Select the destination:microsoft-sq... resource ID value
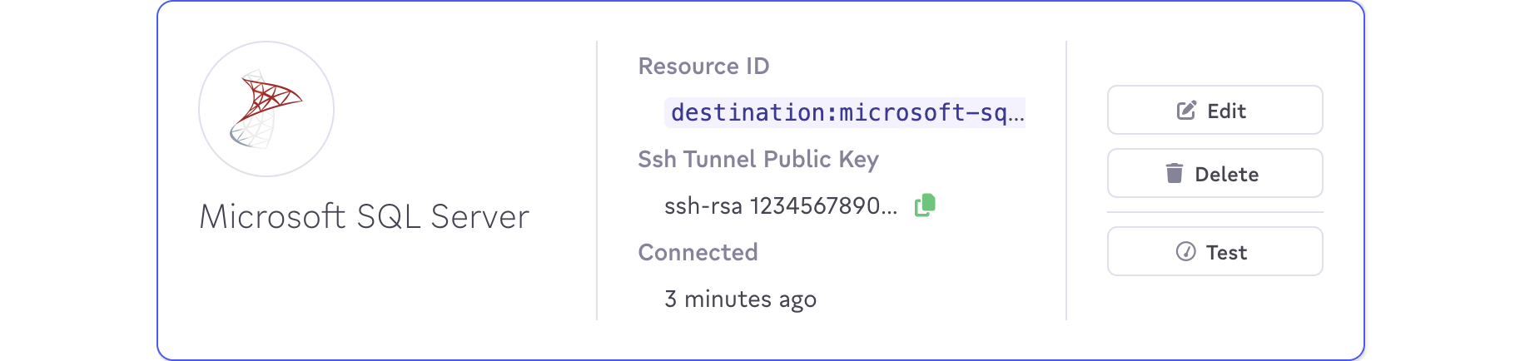Viewport: 1515px width, 361px height. pyautogui.click(x=845, y=112)
